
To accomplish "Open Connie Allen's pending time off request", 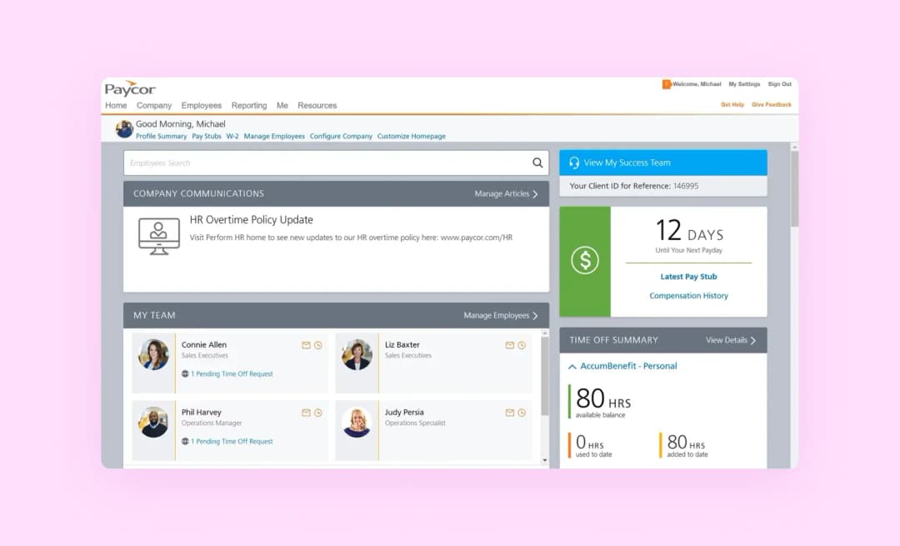I will point(232,373).
